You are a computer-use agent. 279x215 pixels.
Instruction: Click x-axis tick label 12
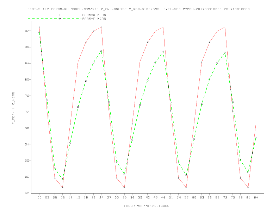point(70,197)
